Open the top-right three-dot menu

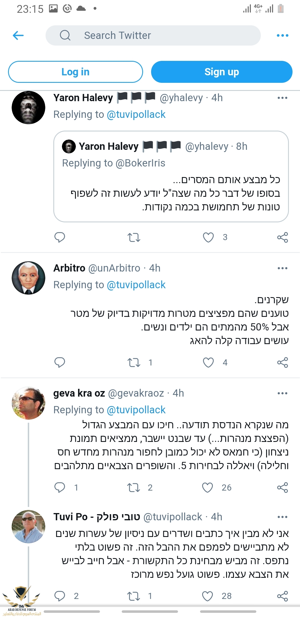282,35
